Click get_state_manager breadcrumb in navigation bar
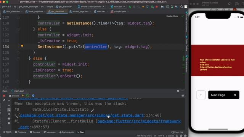The image size is (244, 137). click(28, 7)
